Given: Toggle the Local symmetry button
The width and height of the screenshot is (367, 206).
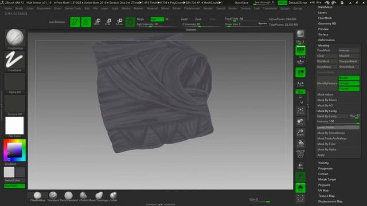Looking at the screenshot, I should coord(300,73).
